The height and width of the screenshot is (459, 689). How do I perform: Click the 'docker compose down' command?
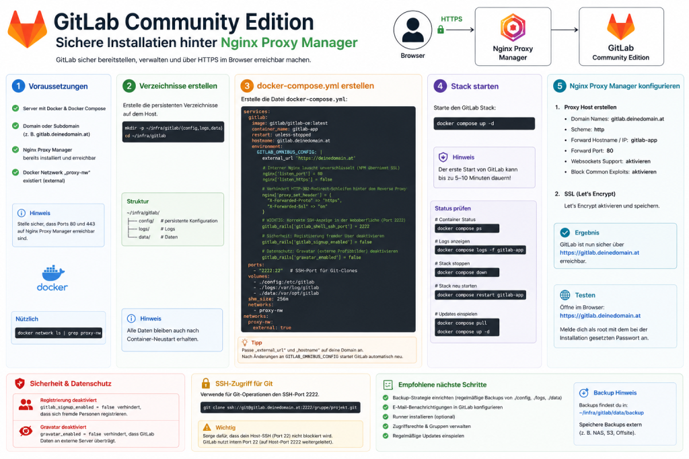467,272
